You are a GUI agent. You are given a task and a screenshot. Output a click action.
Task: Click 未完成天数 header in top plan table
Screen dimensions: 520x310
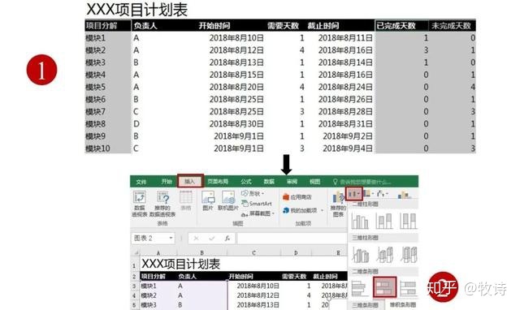[x=451, y=25]
